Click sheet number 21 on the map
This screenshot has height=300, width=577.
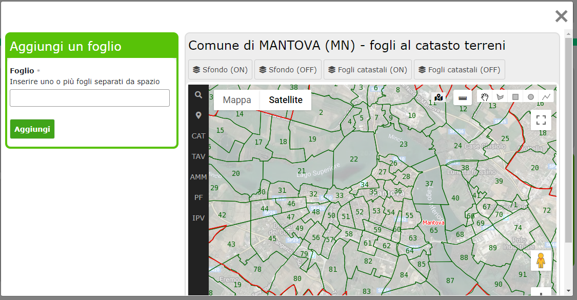click(302, 171)
